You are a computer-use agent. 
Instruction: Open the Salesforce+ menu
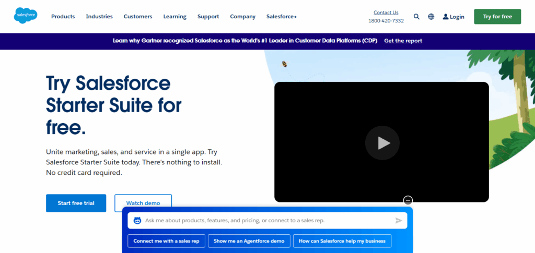click(x=282, y=17)
